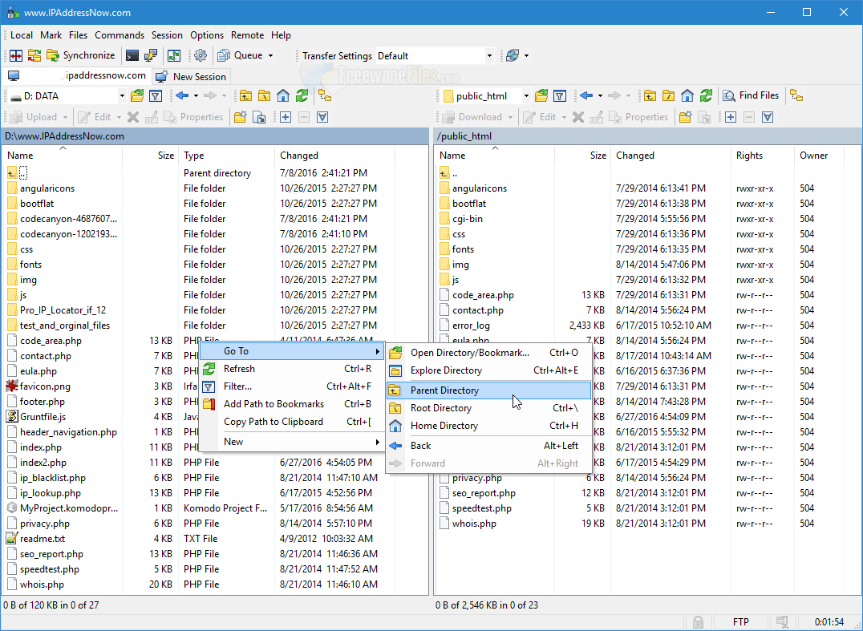The width and height of the screenshot is (863, 631).
Task: Click the FTP status bar indicator
Action: pyautogui.click(x=740, y=621)
